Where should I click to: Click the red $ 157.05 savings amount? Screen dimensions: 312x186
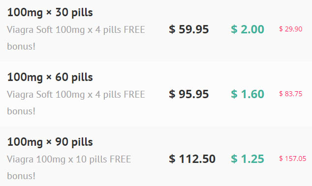coord(292,159)
